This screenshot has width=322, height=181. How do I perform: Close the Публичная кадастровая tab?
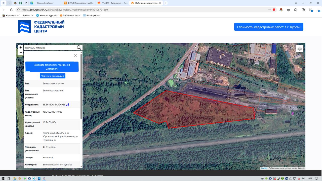click(x=160, y=3)
